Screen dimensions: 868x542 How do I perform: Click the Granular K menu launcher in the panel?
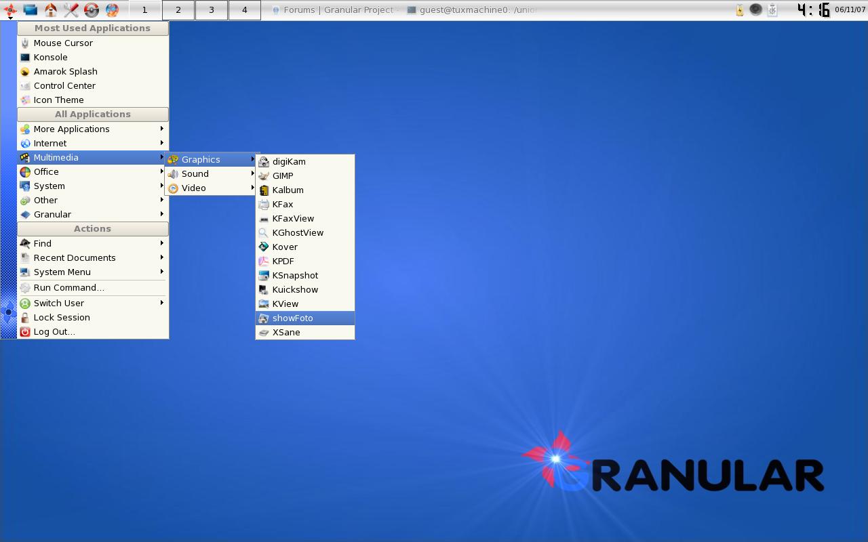(10, 10)
